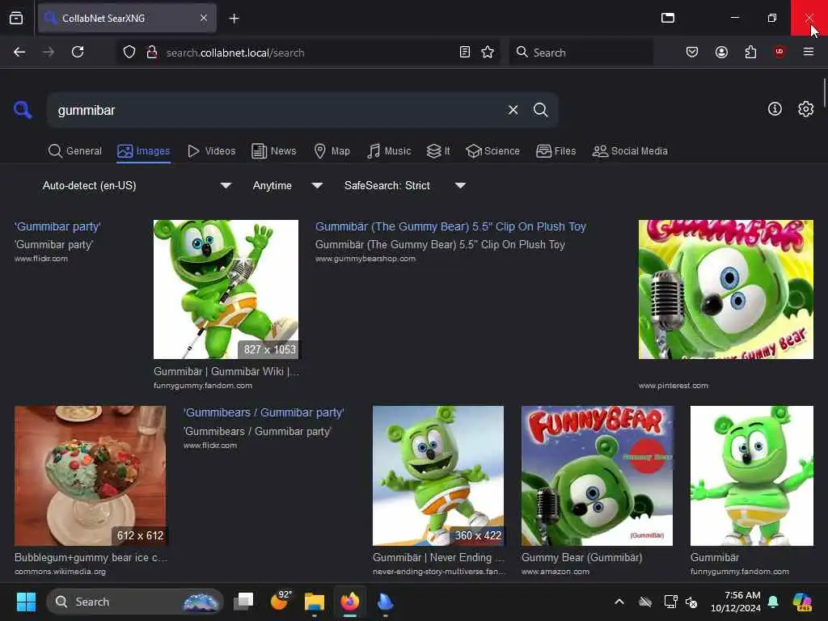Switch to the Map tab
This screenshot has height=621, width=828.
coord(332,151)
